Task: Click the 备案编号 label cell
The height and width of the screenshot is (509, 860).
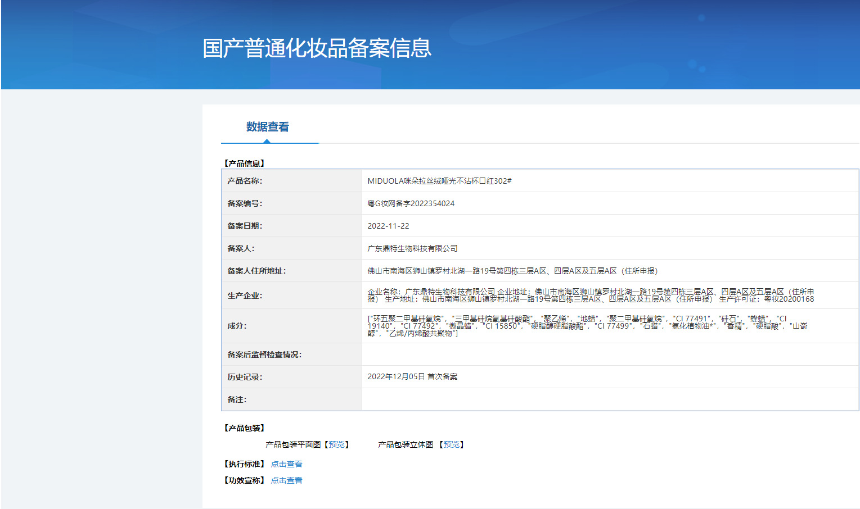Action: [x=292, y=203]
